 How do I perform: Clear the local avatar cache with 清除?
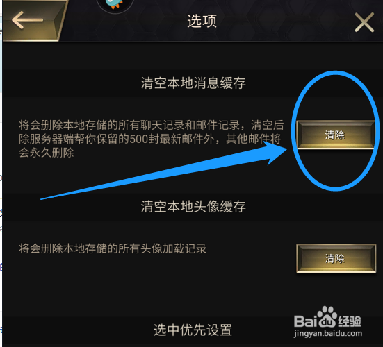pyautogui.click(x=336, y=258)
